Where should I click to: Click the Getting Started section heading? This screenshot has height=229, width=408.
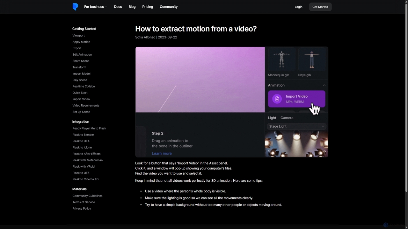[84, 29]
